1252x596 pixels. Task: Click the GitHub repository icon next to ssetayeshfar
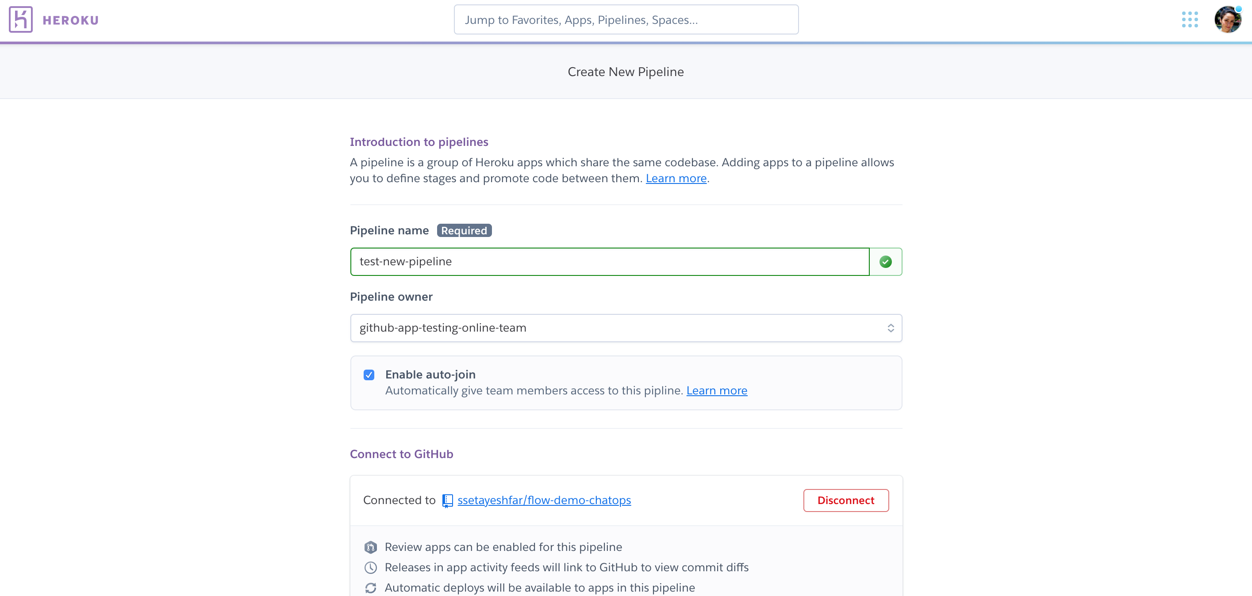(447, 500)
